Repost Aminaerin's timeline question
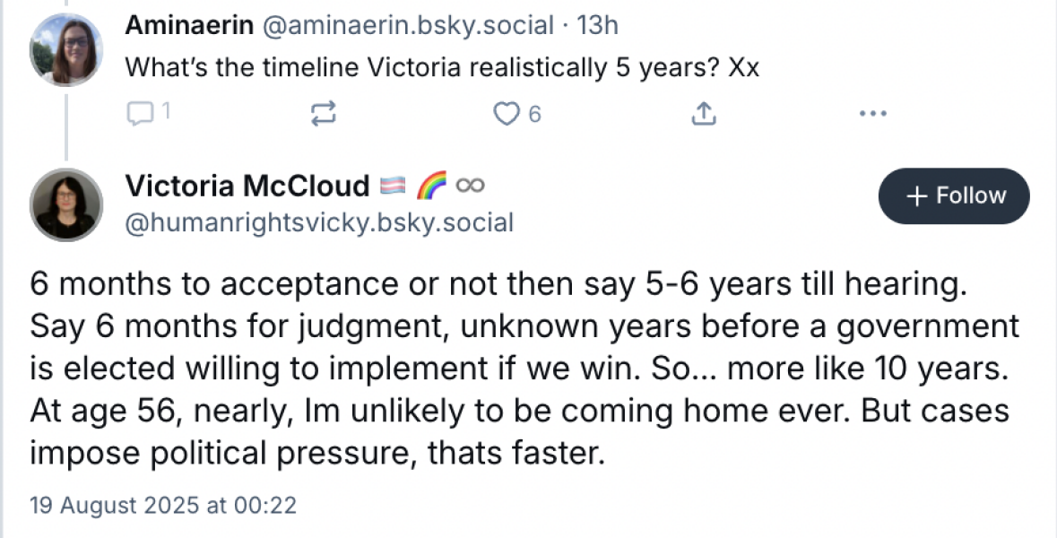This screenshot has height=538, width=1057. (323, 114)
